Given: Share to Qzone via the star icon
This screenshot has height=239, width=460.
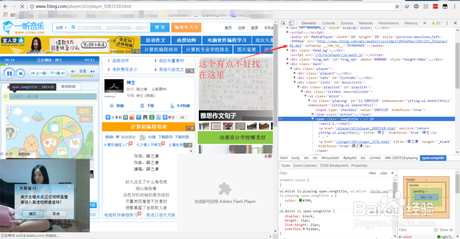Looking at the screenshot, I should [x=126, y=117].
